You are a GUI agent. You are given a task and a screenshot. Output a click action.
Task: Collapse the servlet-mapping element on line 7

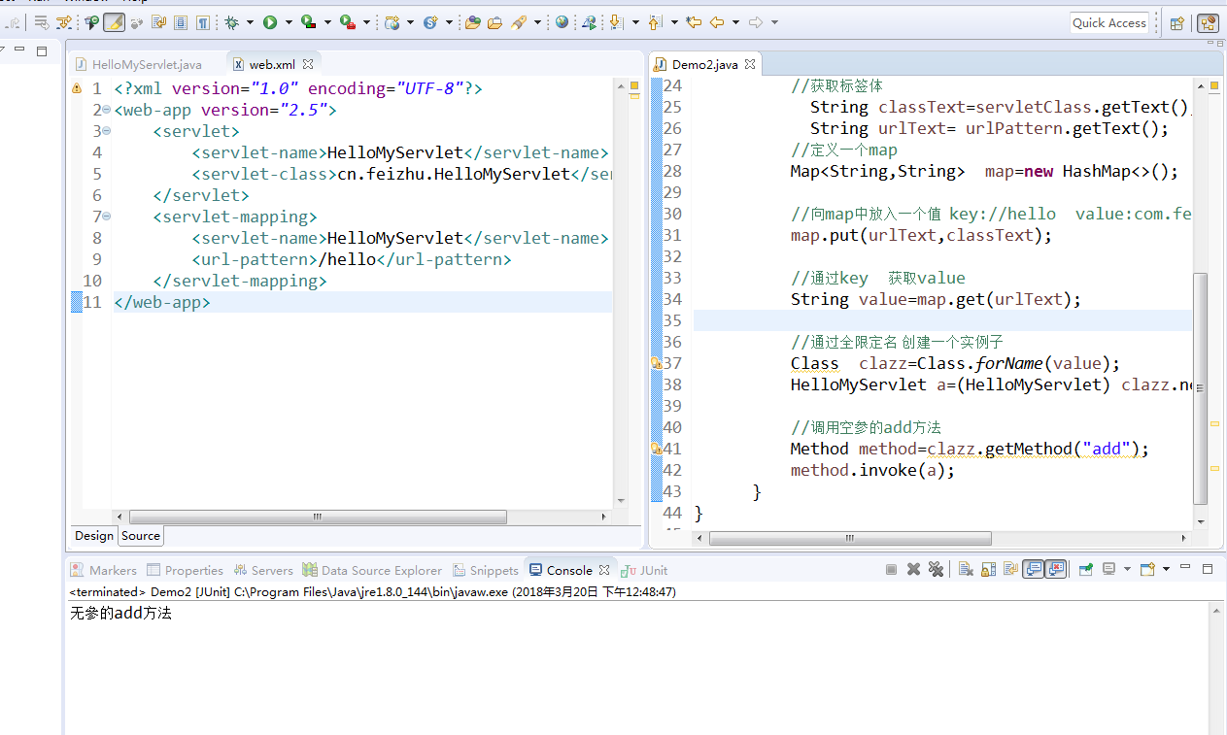click(x=107, y=217)
